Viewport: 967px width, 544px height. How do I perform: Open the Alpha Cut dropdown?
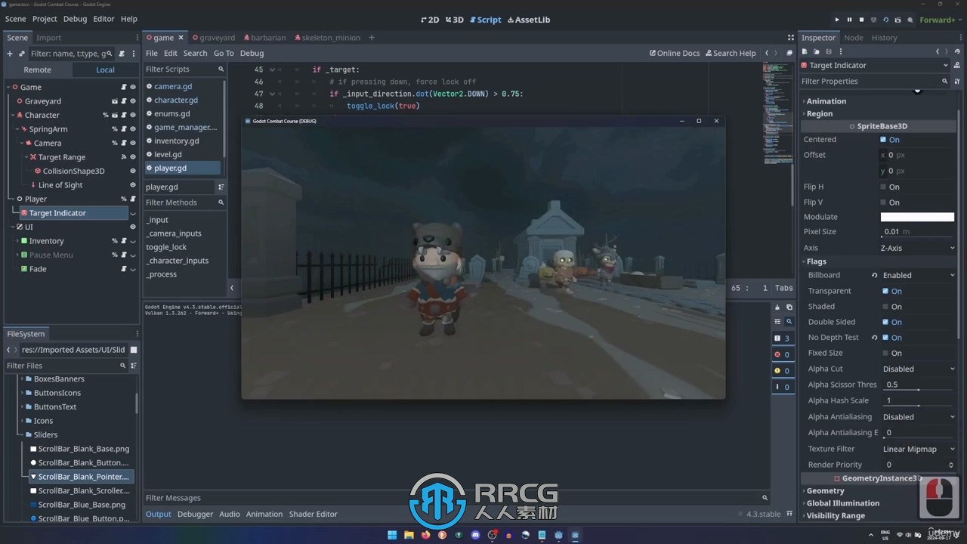tap(919, 369)
